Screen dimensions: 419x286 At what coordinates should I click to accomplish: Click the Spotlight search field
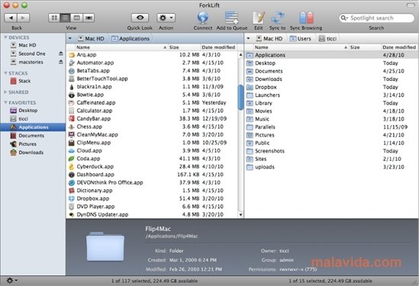(376, 18)
